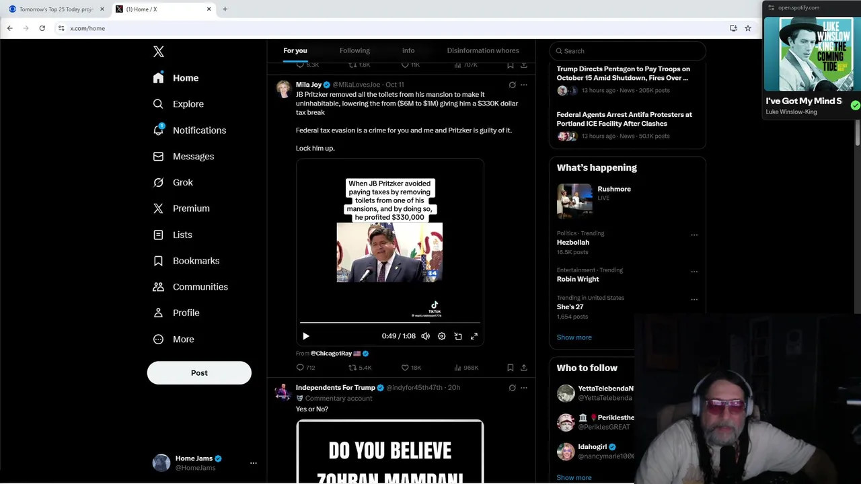Open Zohran Mamdani image in post
Image resolution: width=861 pixels, height=484 pixels.
389,452
